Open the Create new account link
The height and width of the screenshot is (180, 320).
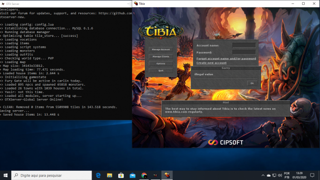click(211, 63)
